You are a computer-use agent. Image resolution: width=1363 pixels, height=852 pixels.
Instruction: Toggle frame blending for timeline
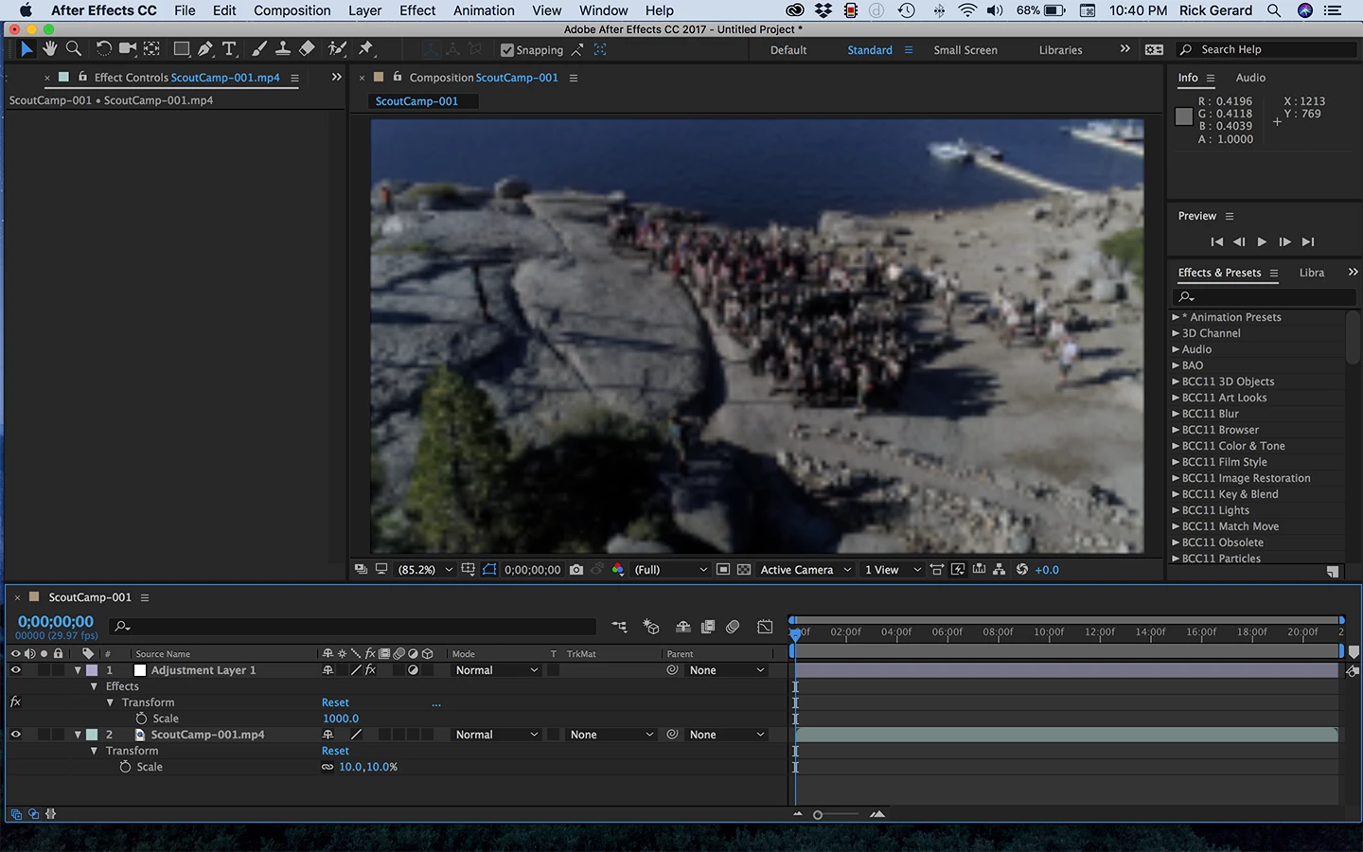(x=708, y=627)
